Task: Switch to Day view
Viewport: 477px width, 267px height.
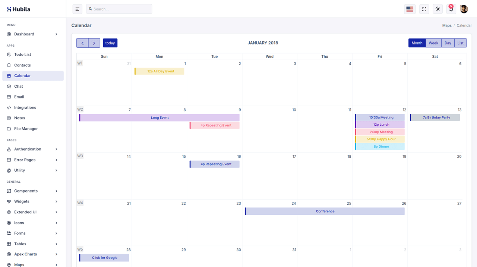Action: [448, 43]
